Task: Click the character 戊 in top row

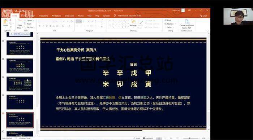Action: click(x=134, y=73)
